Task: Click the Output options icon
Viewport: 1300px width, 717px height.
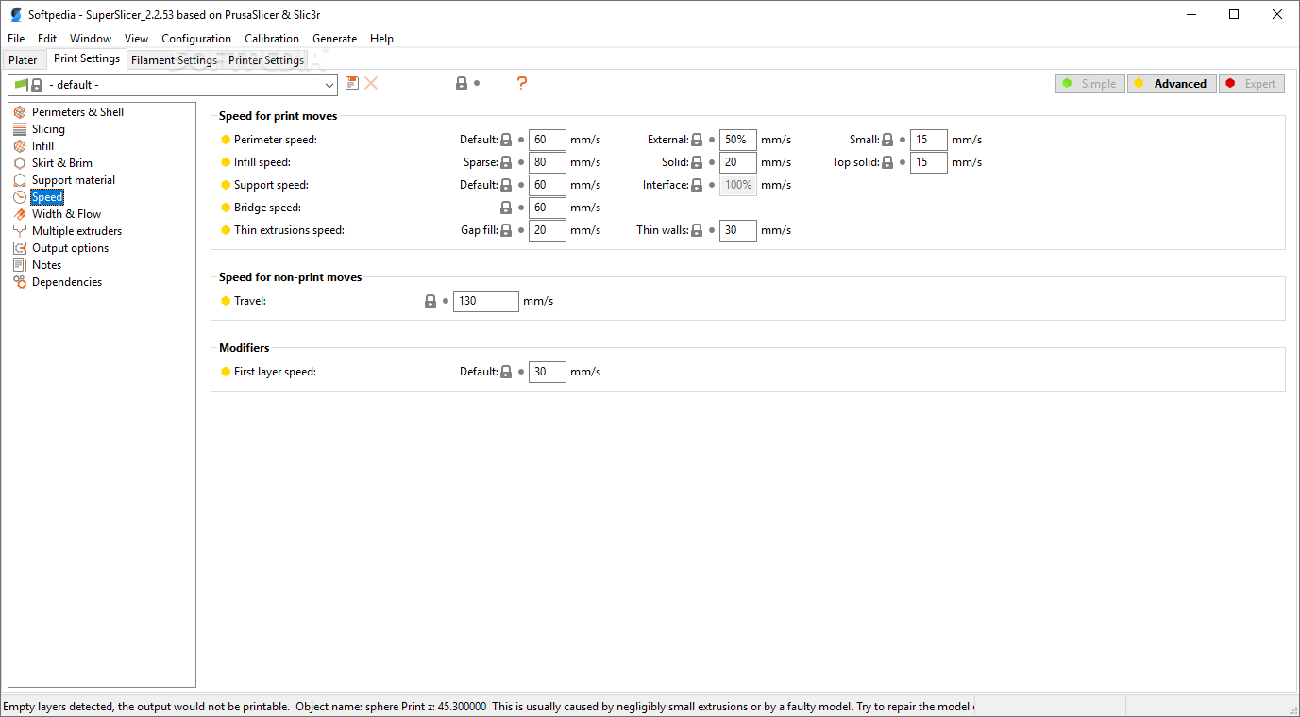Action: coord(20,248)
